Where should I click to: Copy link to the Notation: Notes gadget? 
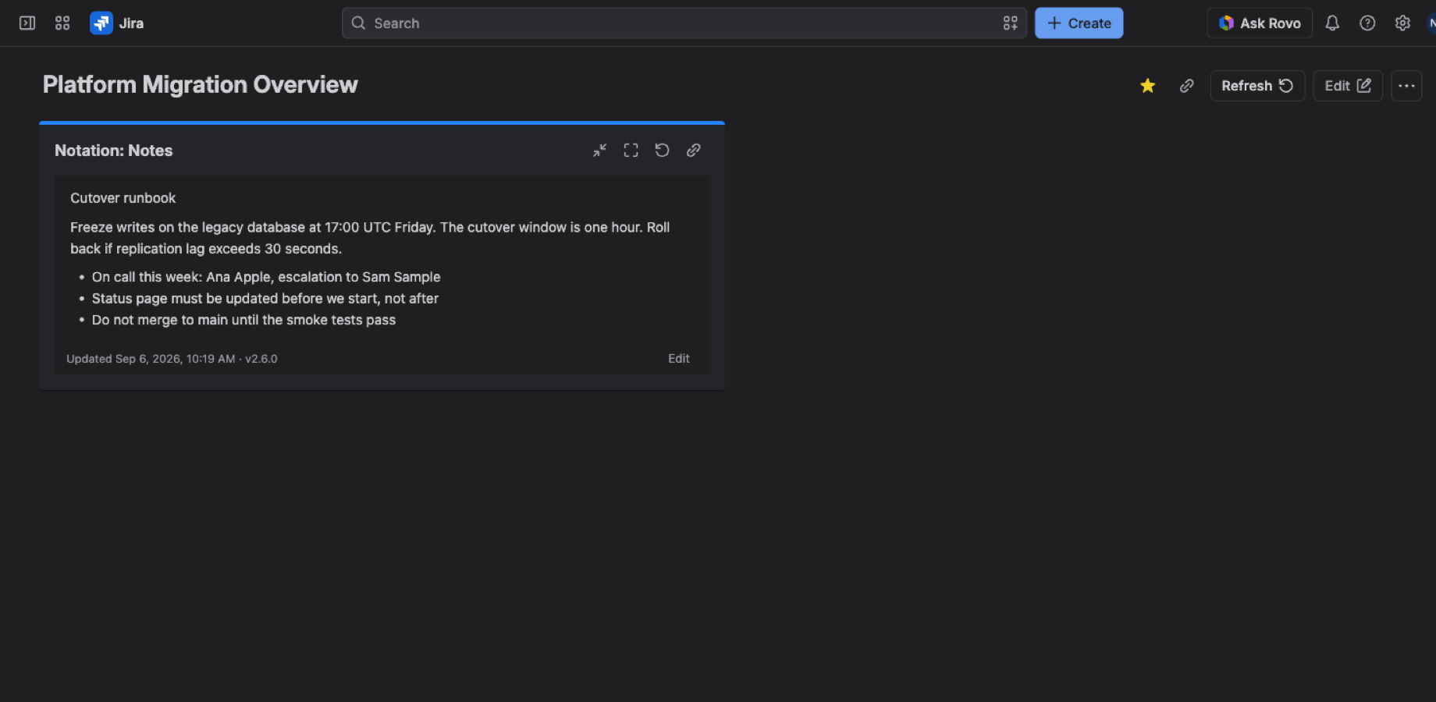[x=693, y=151]
